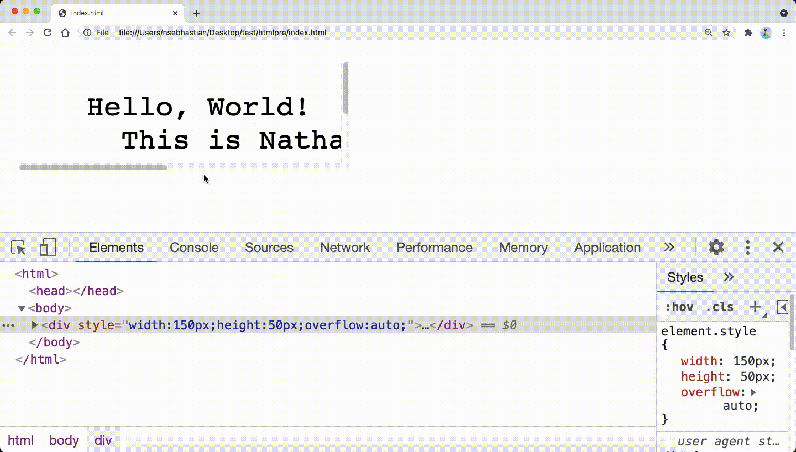Toggle the device toolbar icon

48,248
